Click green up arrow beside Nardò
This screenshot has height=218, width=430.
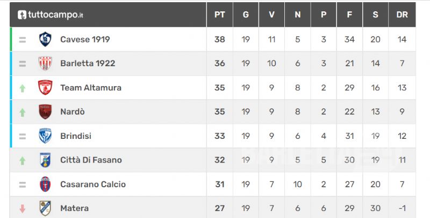[23, 112]
